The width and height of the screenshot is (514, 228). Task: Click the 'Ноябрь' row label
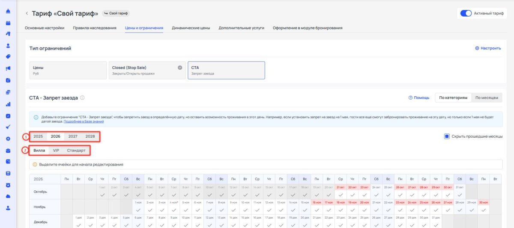(x=45, y=207)
